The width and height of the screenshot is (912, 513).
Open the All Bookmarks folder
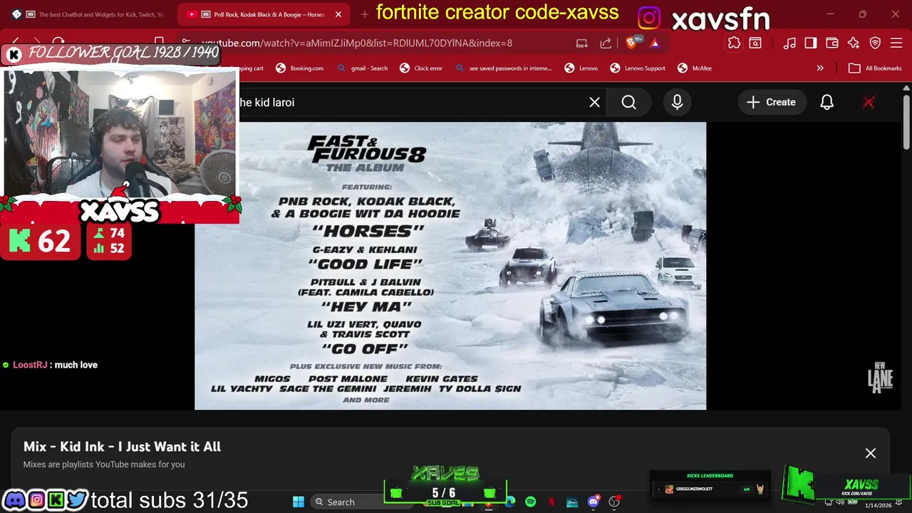pos(875,68)
